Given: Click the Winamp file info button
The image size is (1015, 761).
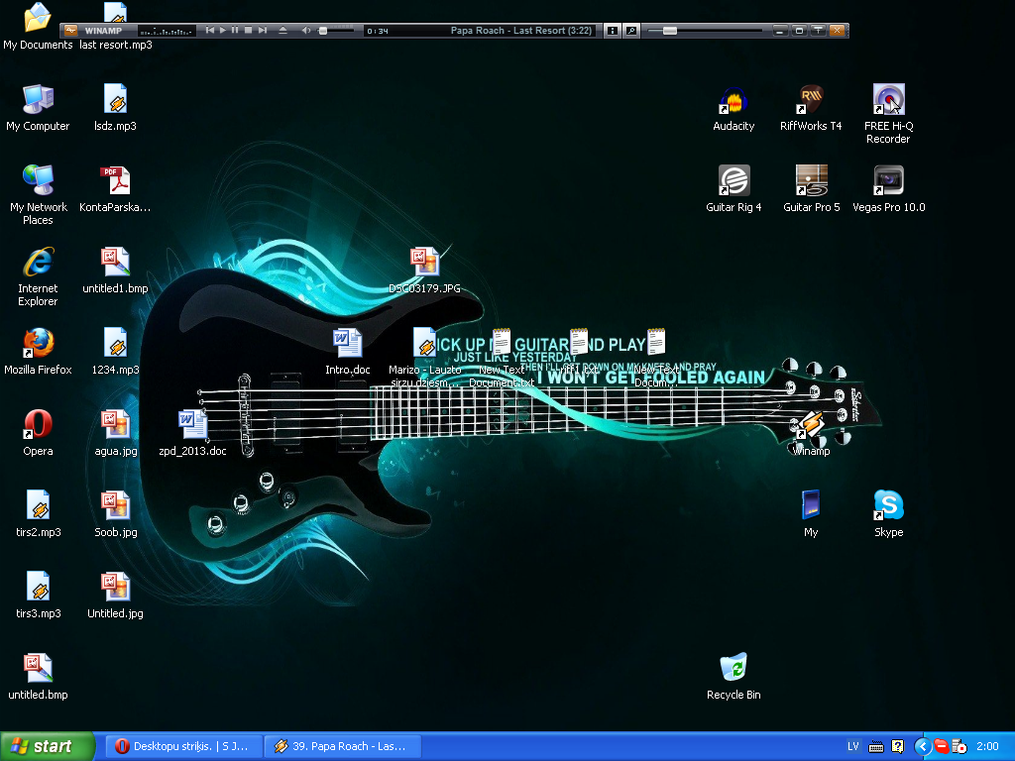Looking at the screenshot, I should [612, 31].
